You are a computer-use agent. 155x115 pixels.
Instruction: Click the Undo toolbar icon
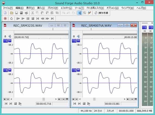[63, 13]
